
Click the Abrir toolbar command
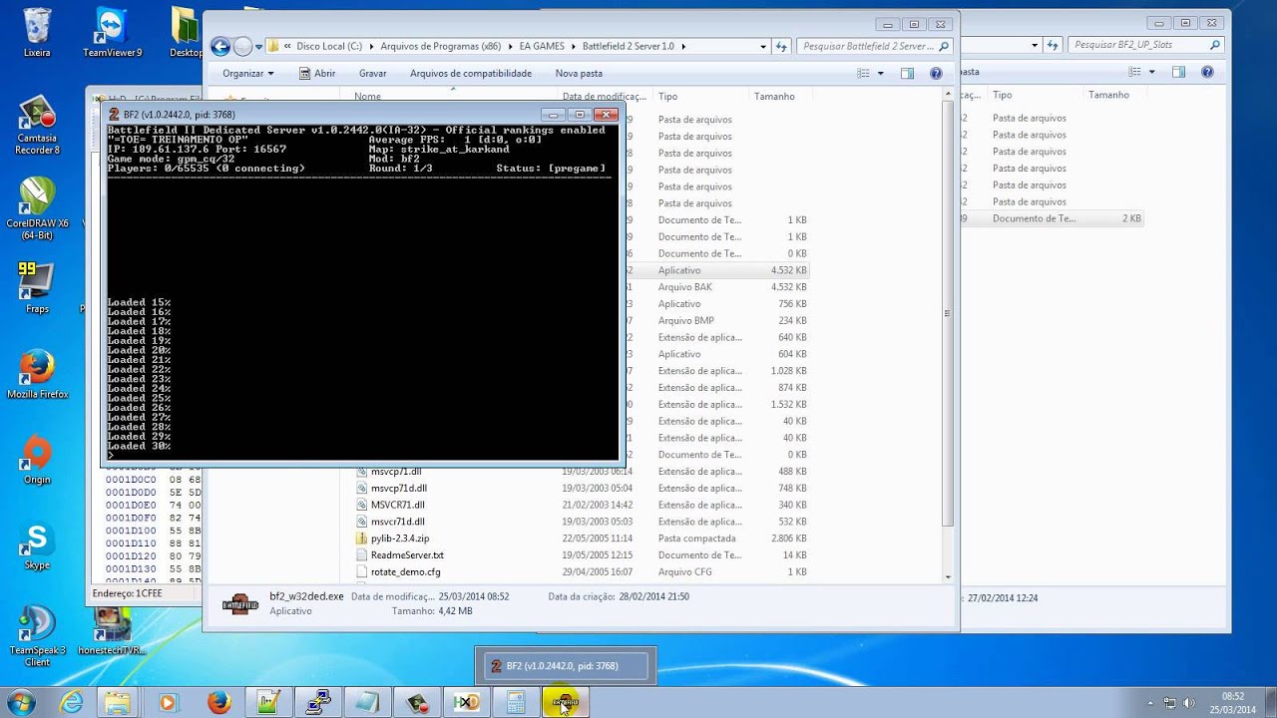point(317,73)
